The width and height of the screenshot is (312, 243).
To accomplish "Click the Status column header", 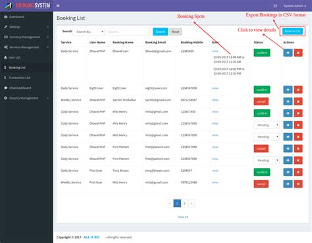I will coord(258,42).
